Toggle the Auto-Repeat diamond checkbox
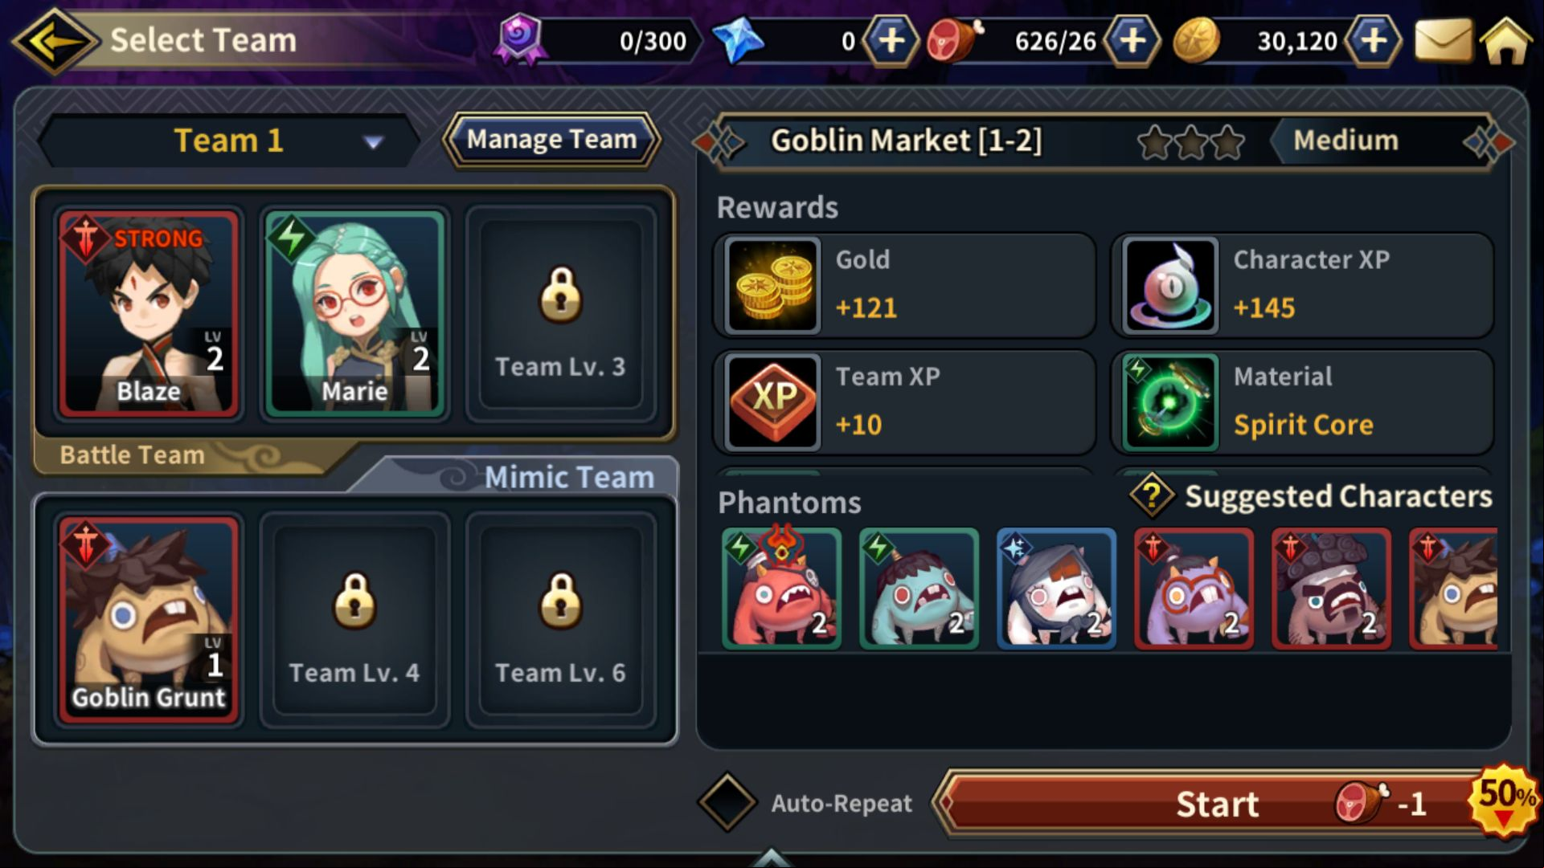 727,802
